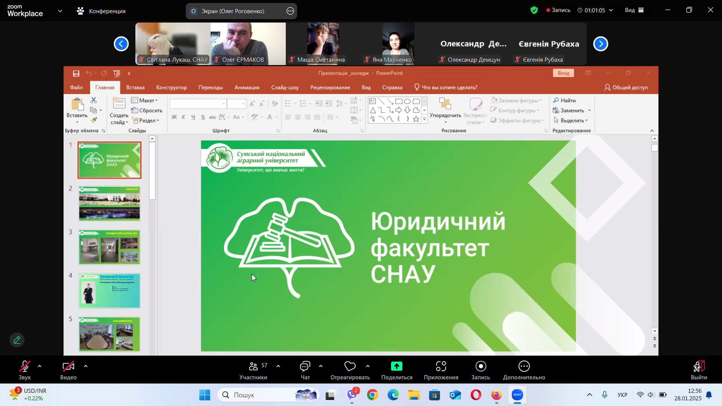722x406 pixels.
Task: Switch to the Вставка ribbon tab
Action: 135,87
